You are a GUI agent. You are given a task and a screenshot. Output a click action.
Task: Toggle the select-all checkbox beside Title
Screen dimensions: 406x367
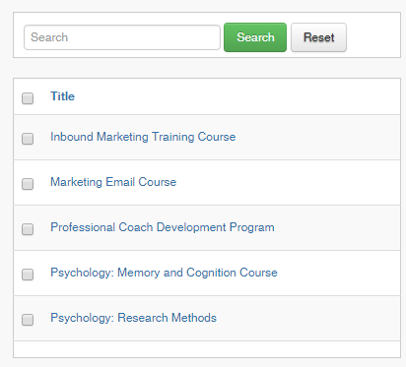[x=28, y=98]
